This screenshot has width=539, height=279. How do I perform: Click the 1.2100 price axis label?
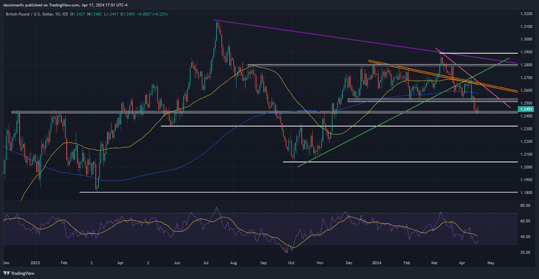526,154
